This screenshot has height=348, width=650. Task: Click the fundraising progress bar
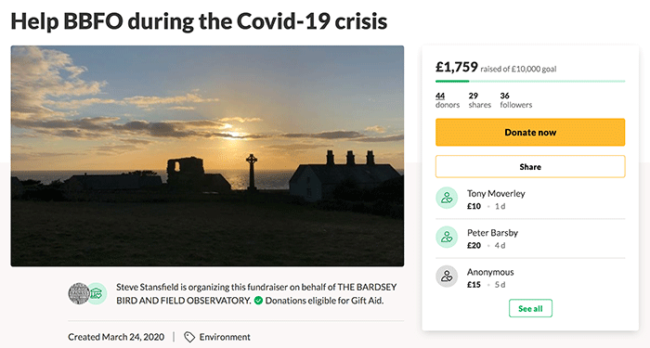[530, 82]
